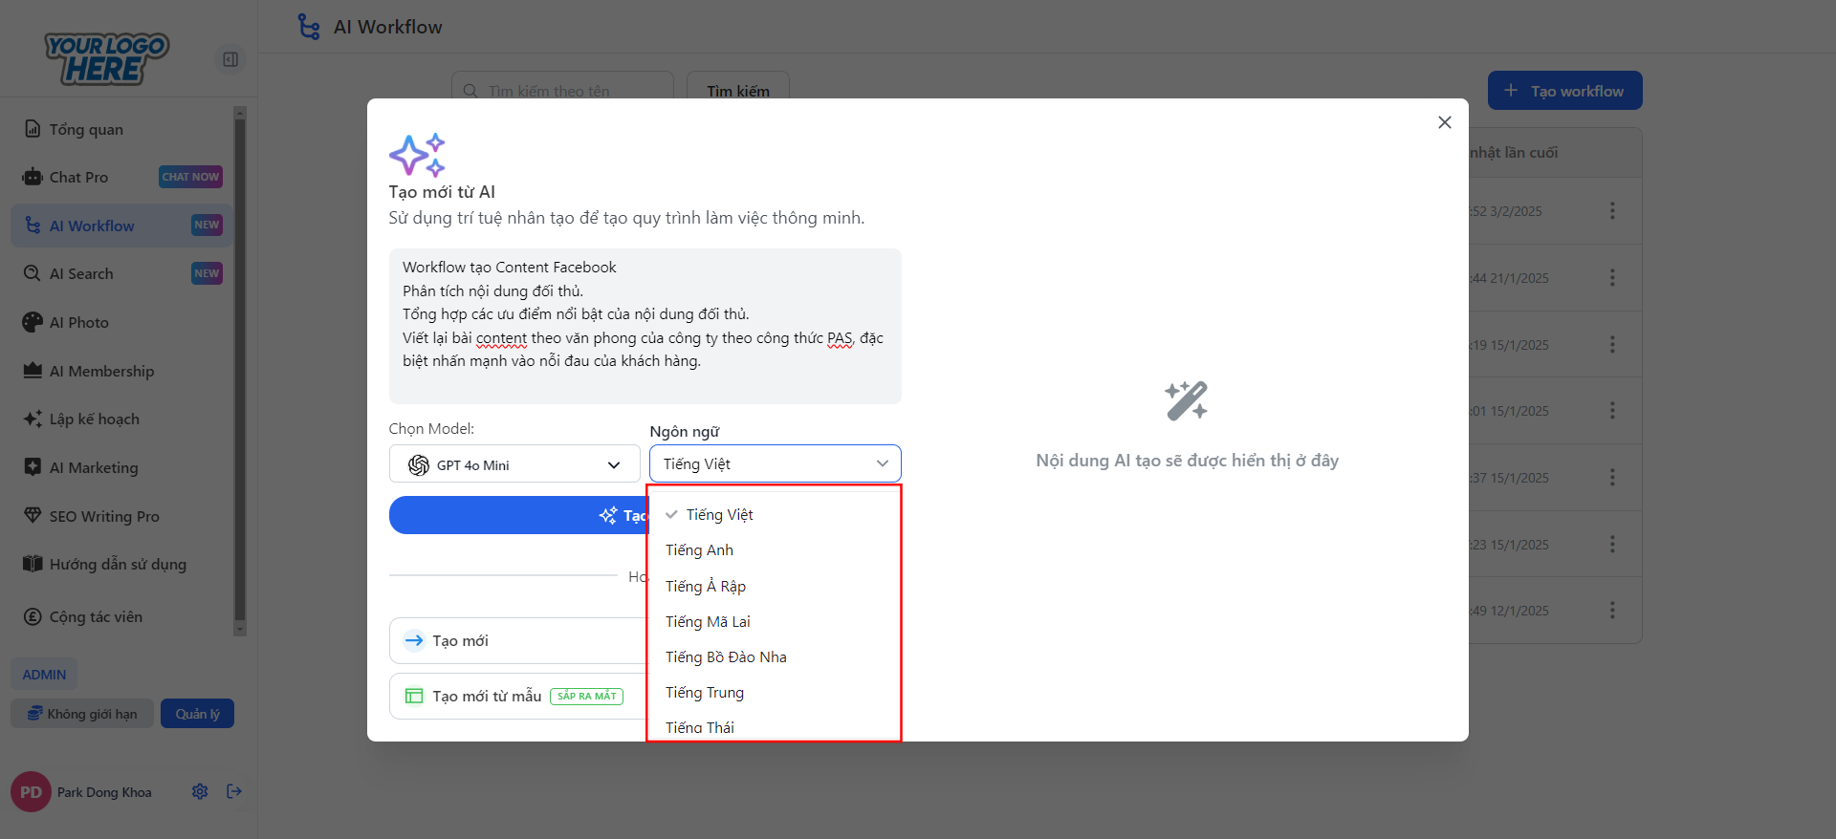
Task: Open the GPT 4o Mini model dropdown
Action: click(514, 464)
